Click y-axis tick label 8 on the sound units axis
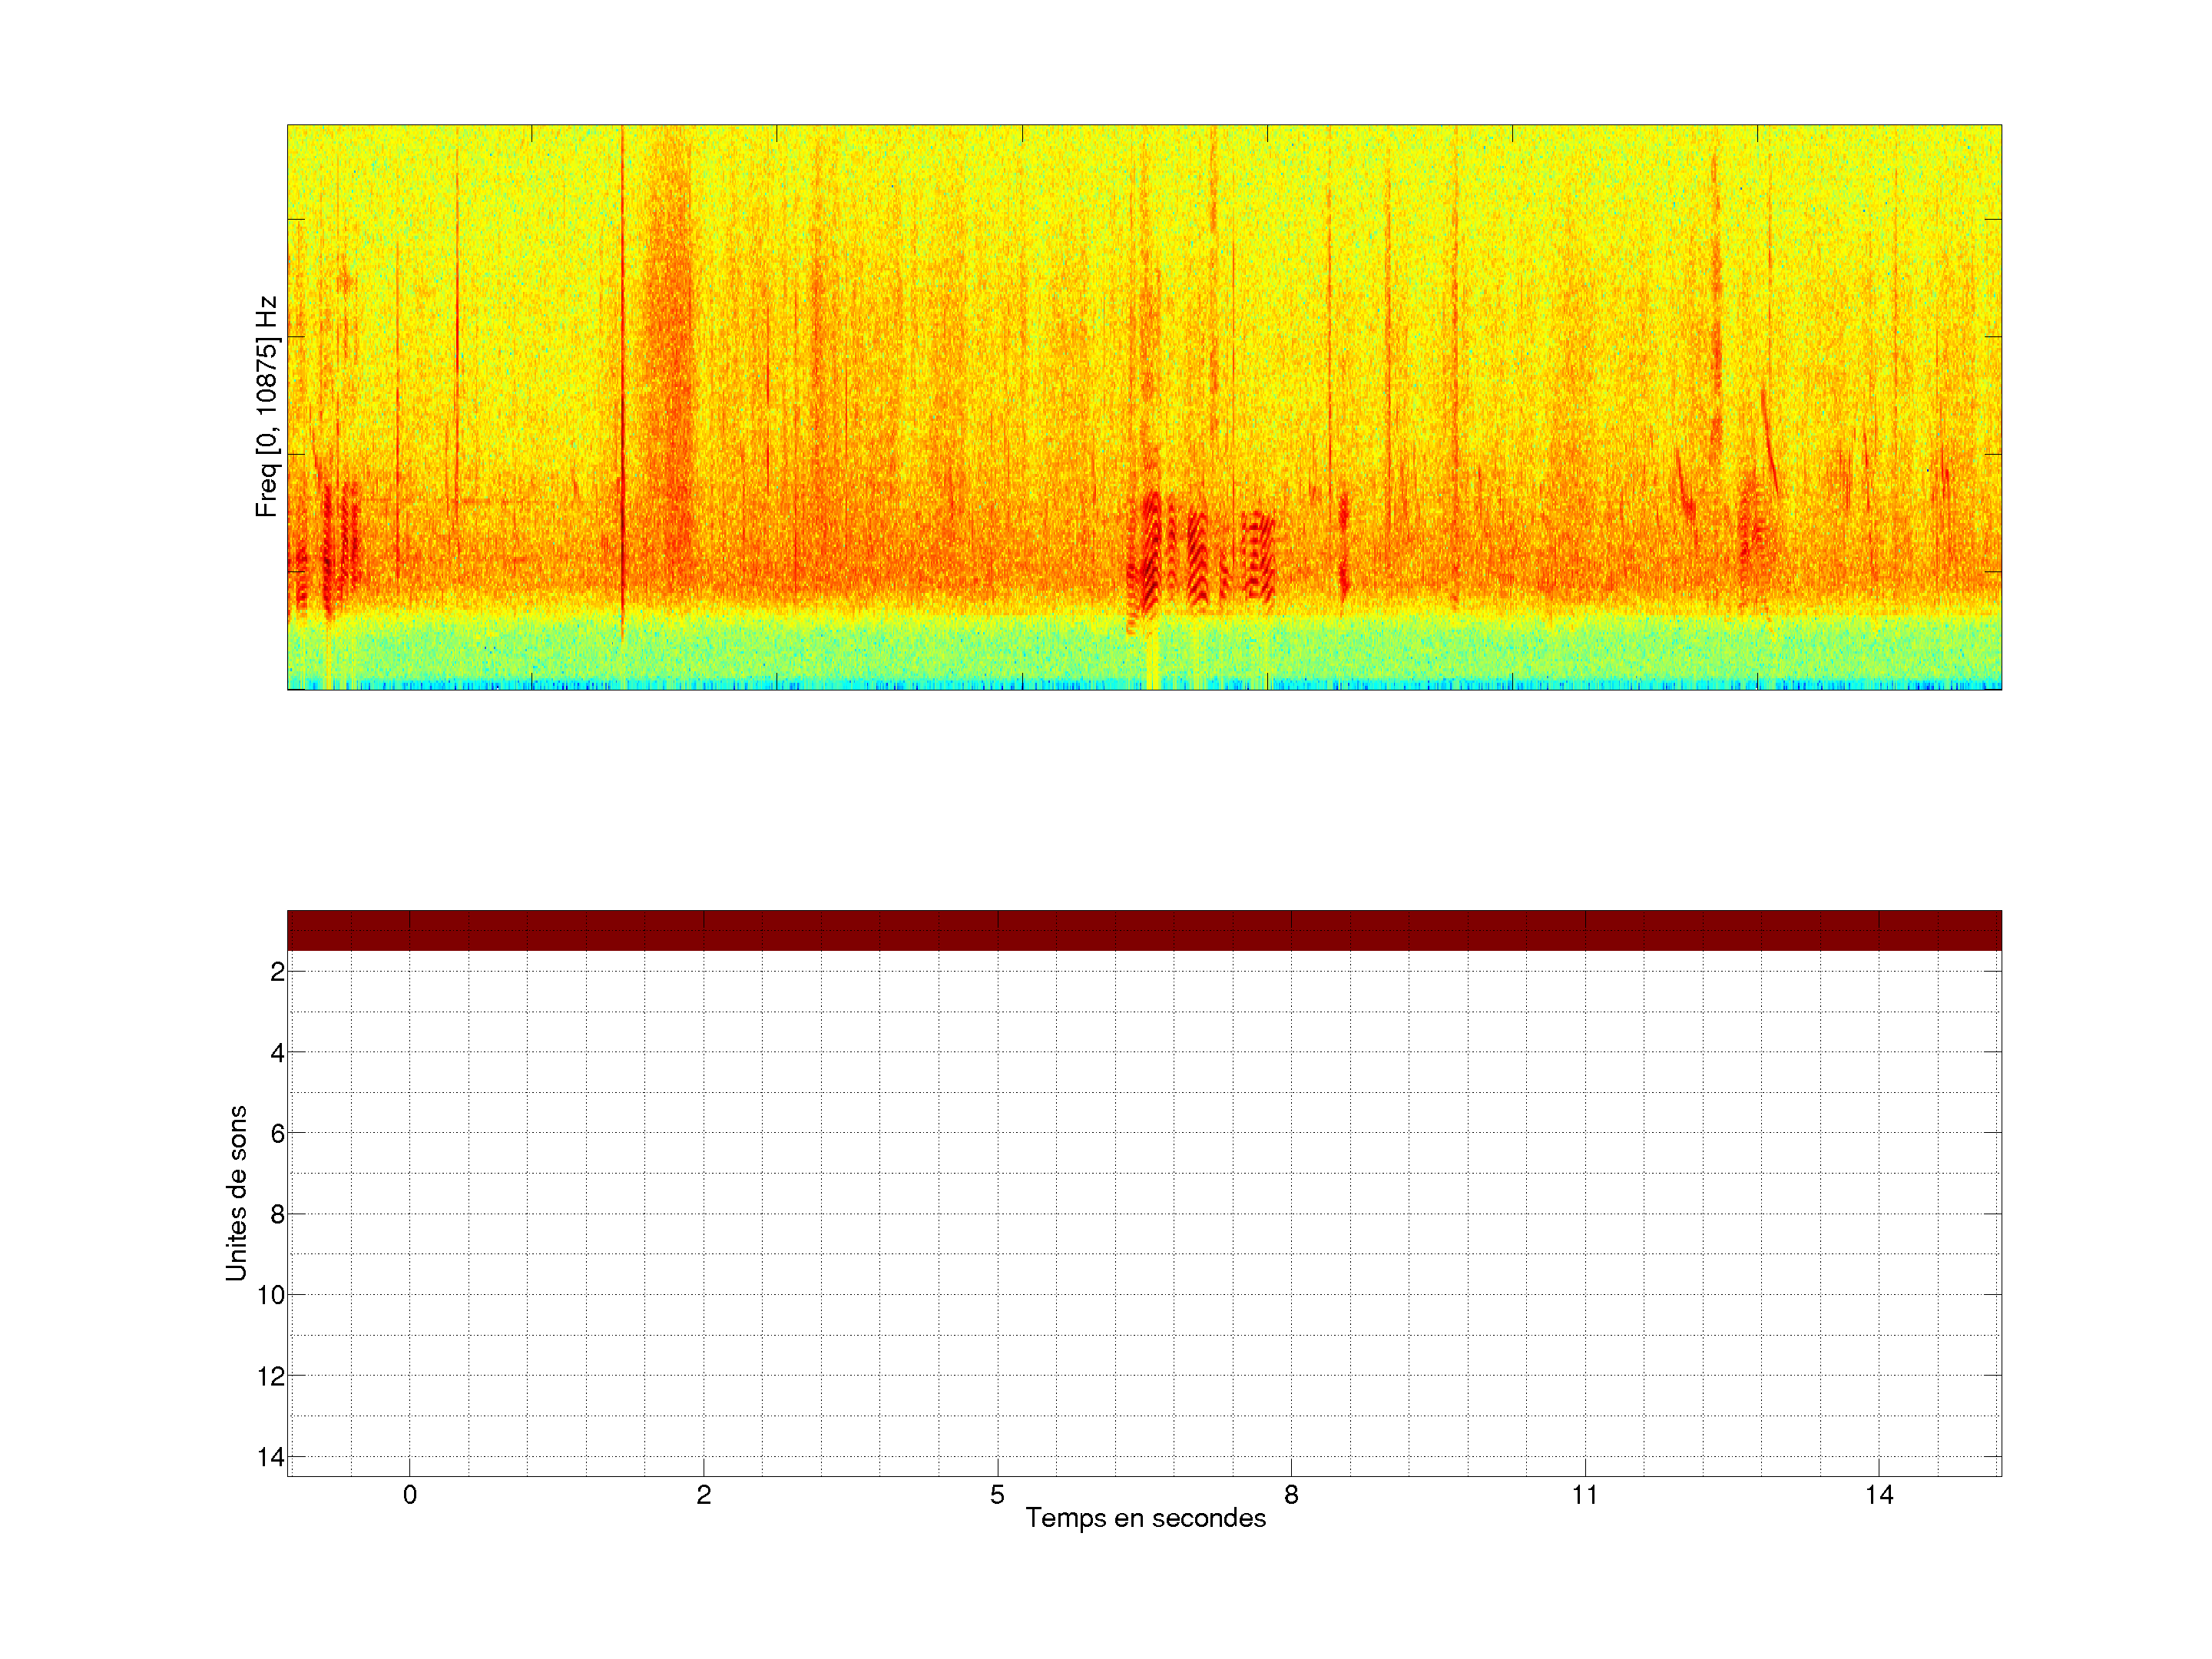This screenshot has width=2212, height=1659. click(277, 1215)
